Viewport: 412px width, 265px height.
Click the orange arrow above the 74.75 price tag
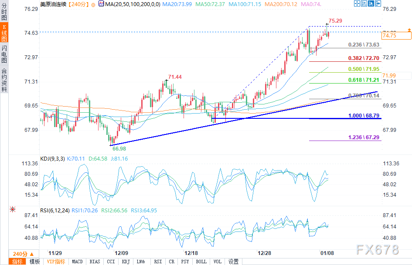[x=409, y=30]
